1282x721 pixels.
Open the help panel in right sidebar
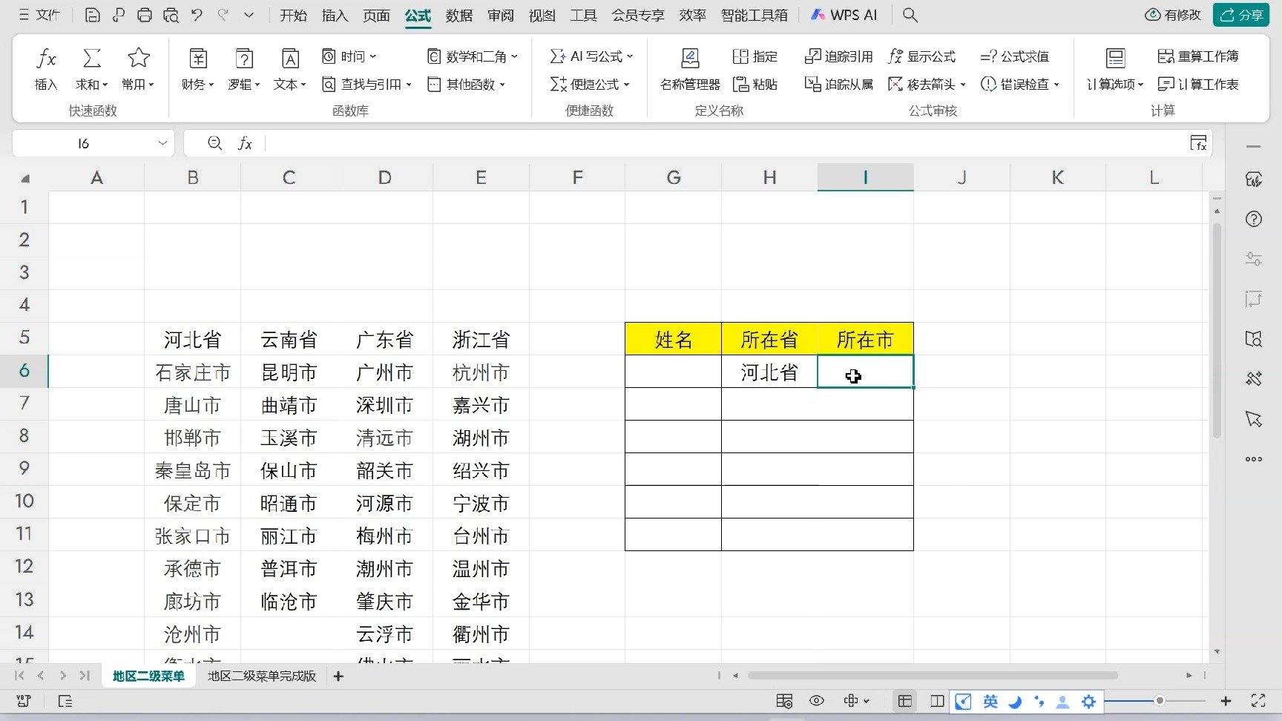[1253, 219]
